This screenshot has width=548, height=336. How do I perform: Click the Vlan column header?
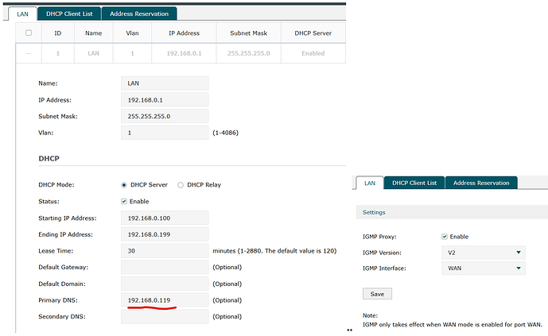tap(132, 33)
